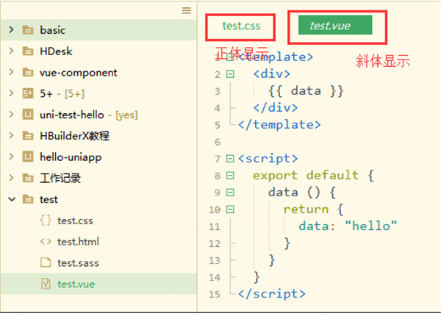
Task: Click the basic folder icon
Action: click(x=29, y=30)
